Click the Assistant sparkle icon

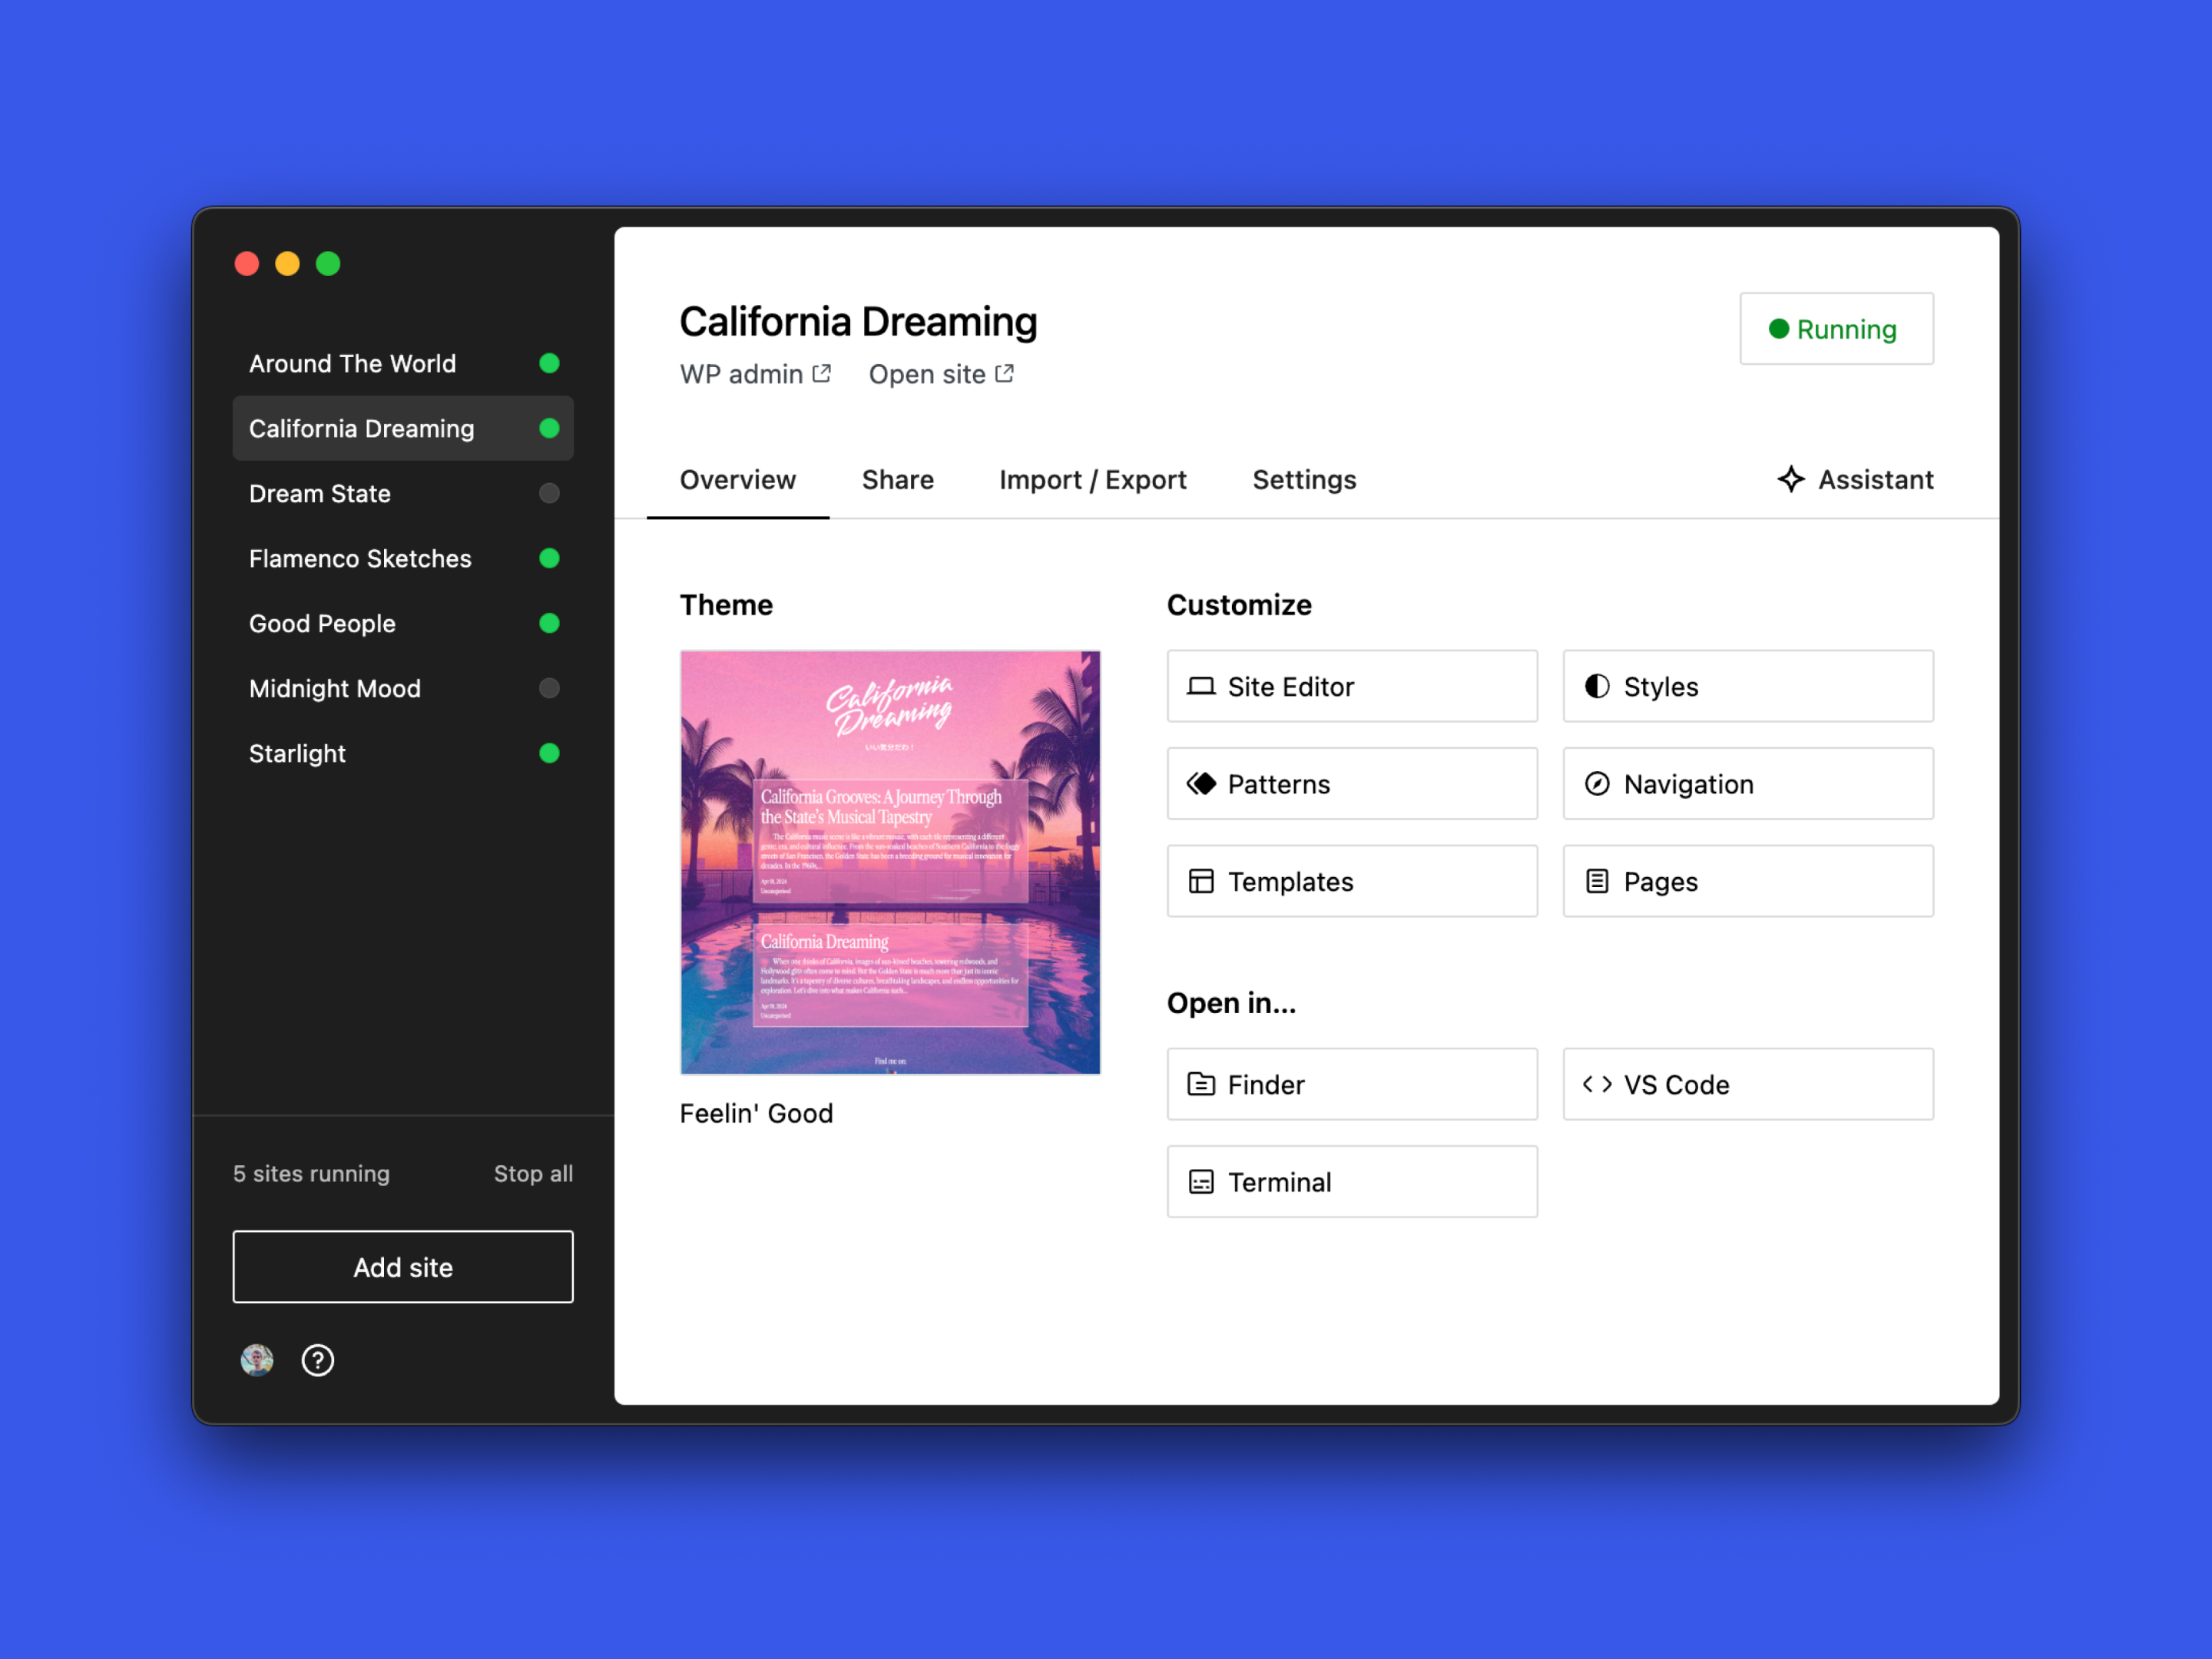(x=1790, y=479)
